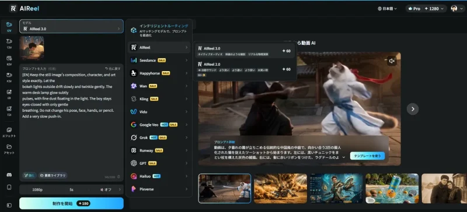The height and width of the screenshot is (212, 467).
Task: Select the vintage sepia couple thumbnail
Action: click(x=444, y=189)
